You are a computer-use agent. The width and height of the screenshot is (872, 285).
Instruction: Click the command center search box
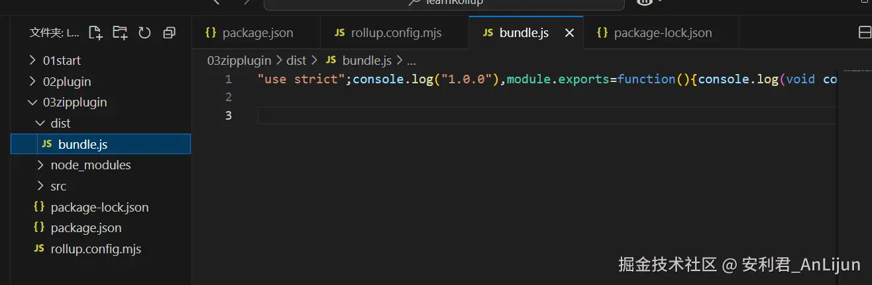(444, 5)
